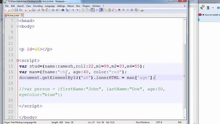Screen dimensions: 220x124
Task: Open the Macro menu
Action: tap(70, 6)
